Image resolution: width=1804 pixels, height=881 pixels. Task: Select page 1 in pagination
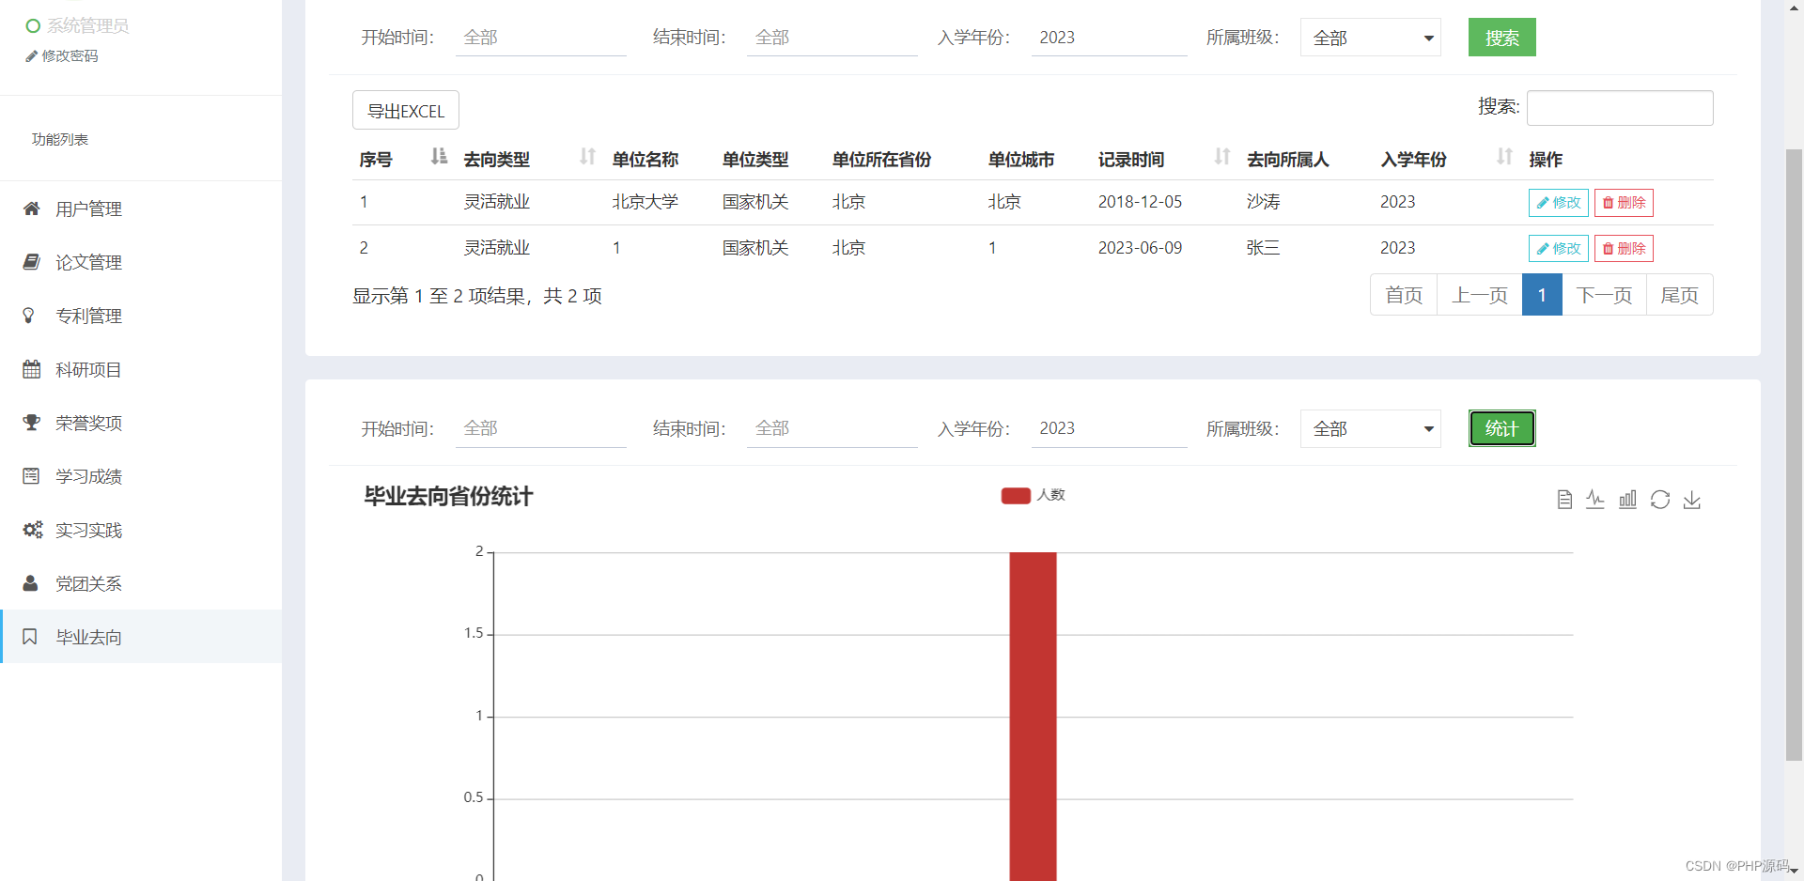click(x=1542, y=295)
